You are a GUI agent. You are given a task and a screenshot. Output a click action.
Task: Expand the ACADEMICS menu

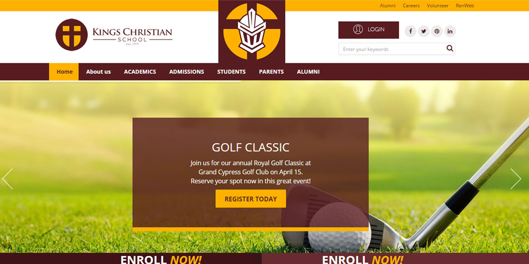tap(140, 72)
